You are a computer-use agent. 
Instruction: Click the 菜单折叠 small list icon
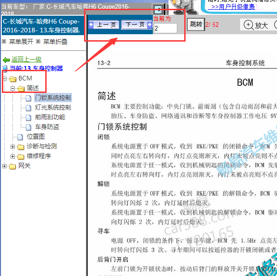pos(38,42)
